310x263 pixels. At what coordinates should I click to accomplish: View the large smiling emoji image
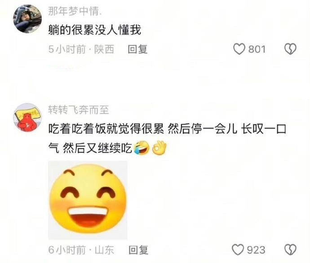point(88,200)
